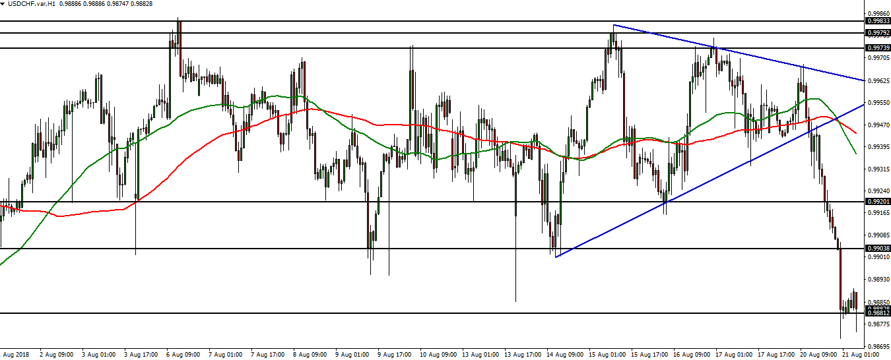Open the chart menu triangle beside USDCHF title
891x360 pixels.
point(3,4)
